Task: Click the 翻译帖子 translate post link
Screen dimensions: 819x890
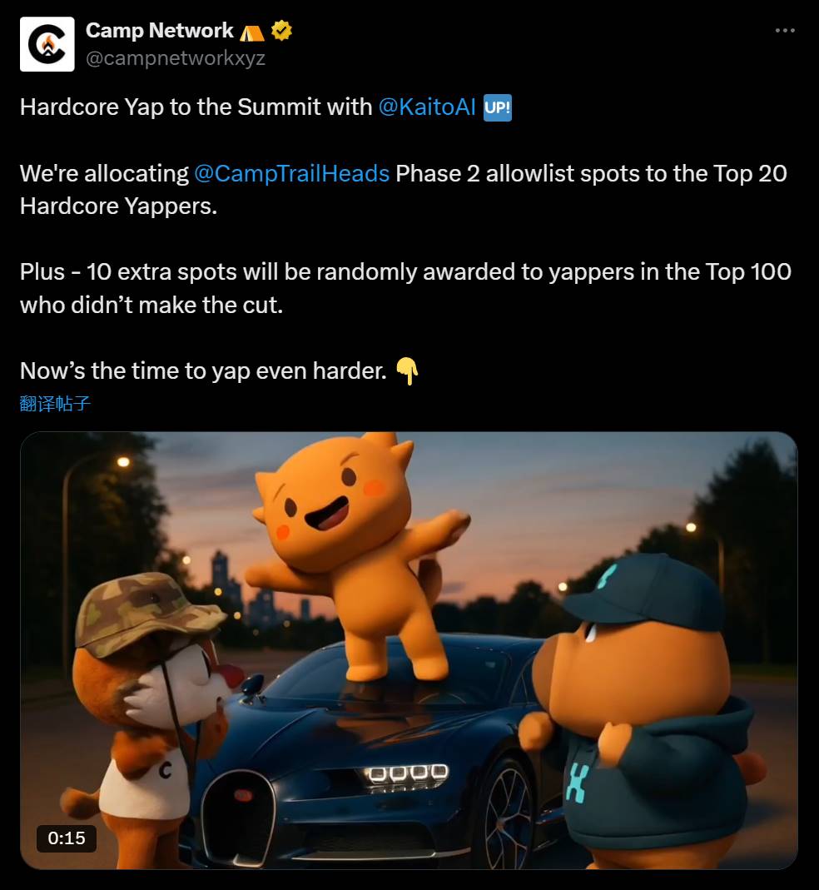Action: [55, 404]
